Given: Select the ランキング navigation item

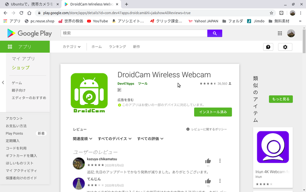Looking at the screenshot, I should (x=117, y=46).
